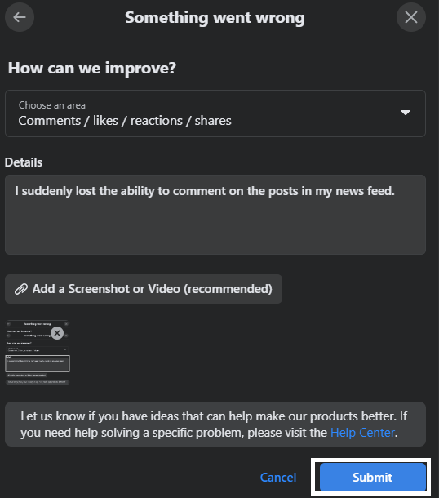
Task: Close the Something went wrong dialog
Action: (411, 17)
